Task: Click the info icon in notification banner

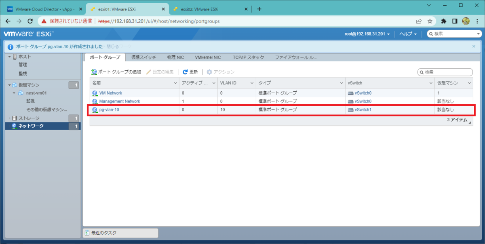Action: point(11,47)
